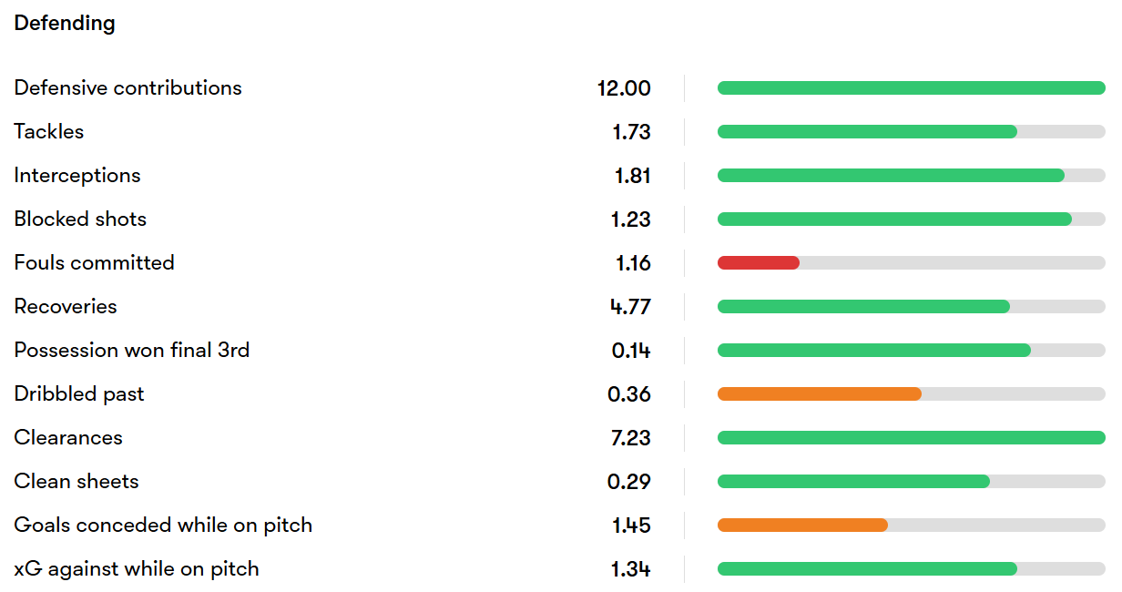Viewport: 1122px width, 592px height.
Task: Click the orange Dribbled past bar
Action: (x=820, y=394)
